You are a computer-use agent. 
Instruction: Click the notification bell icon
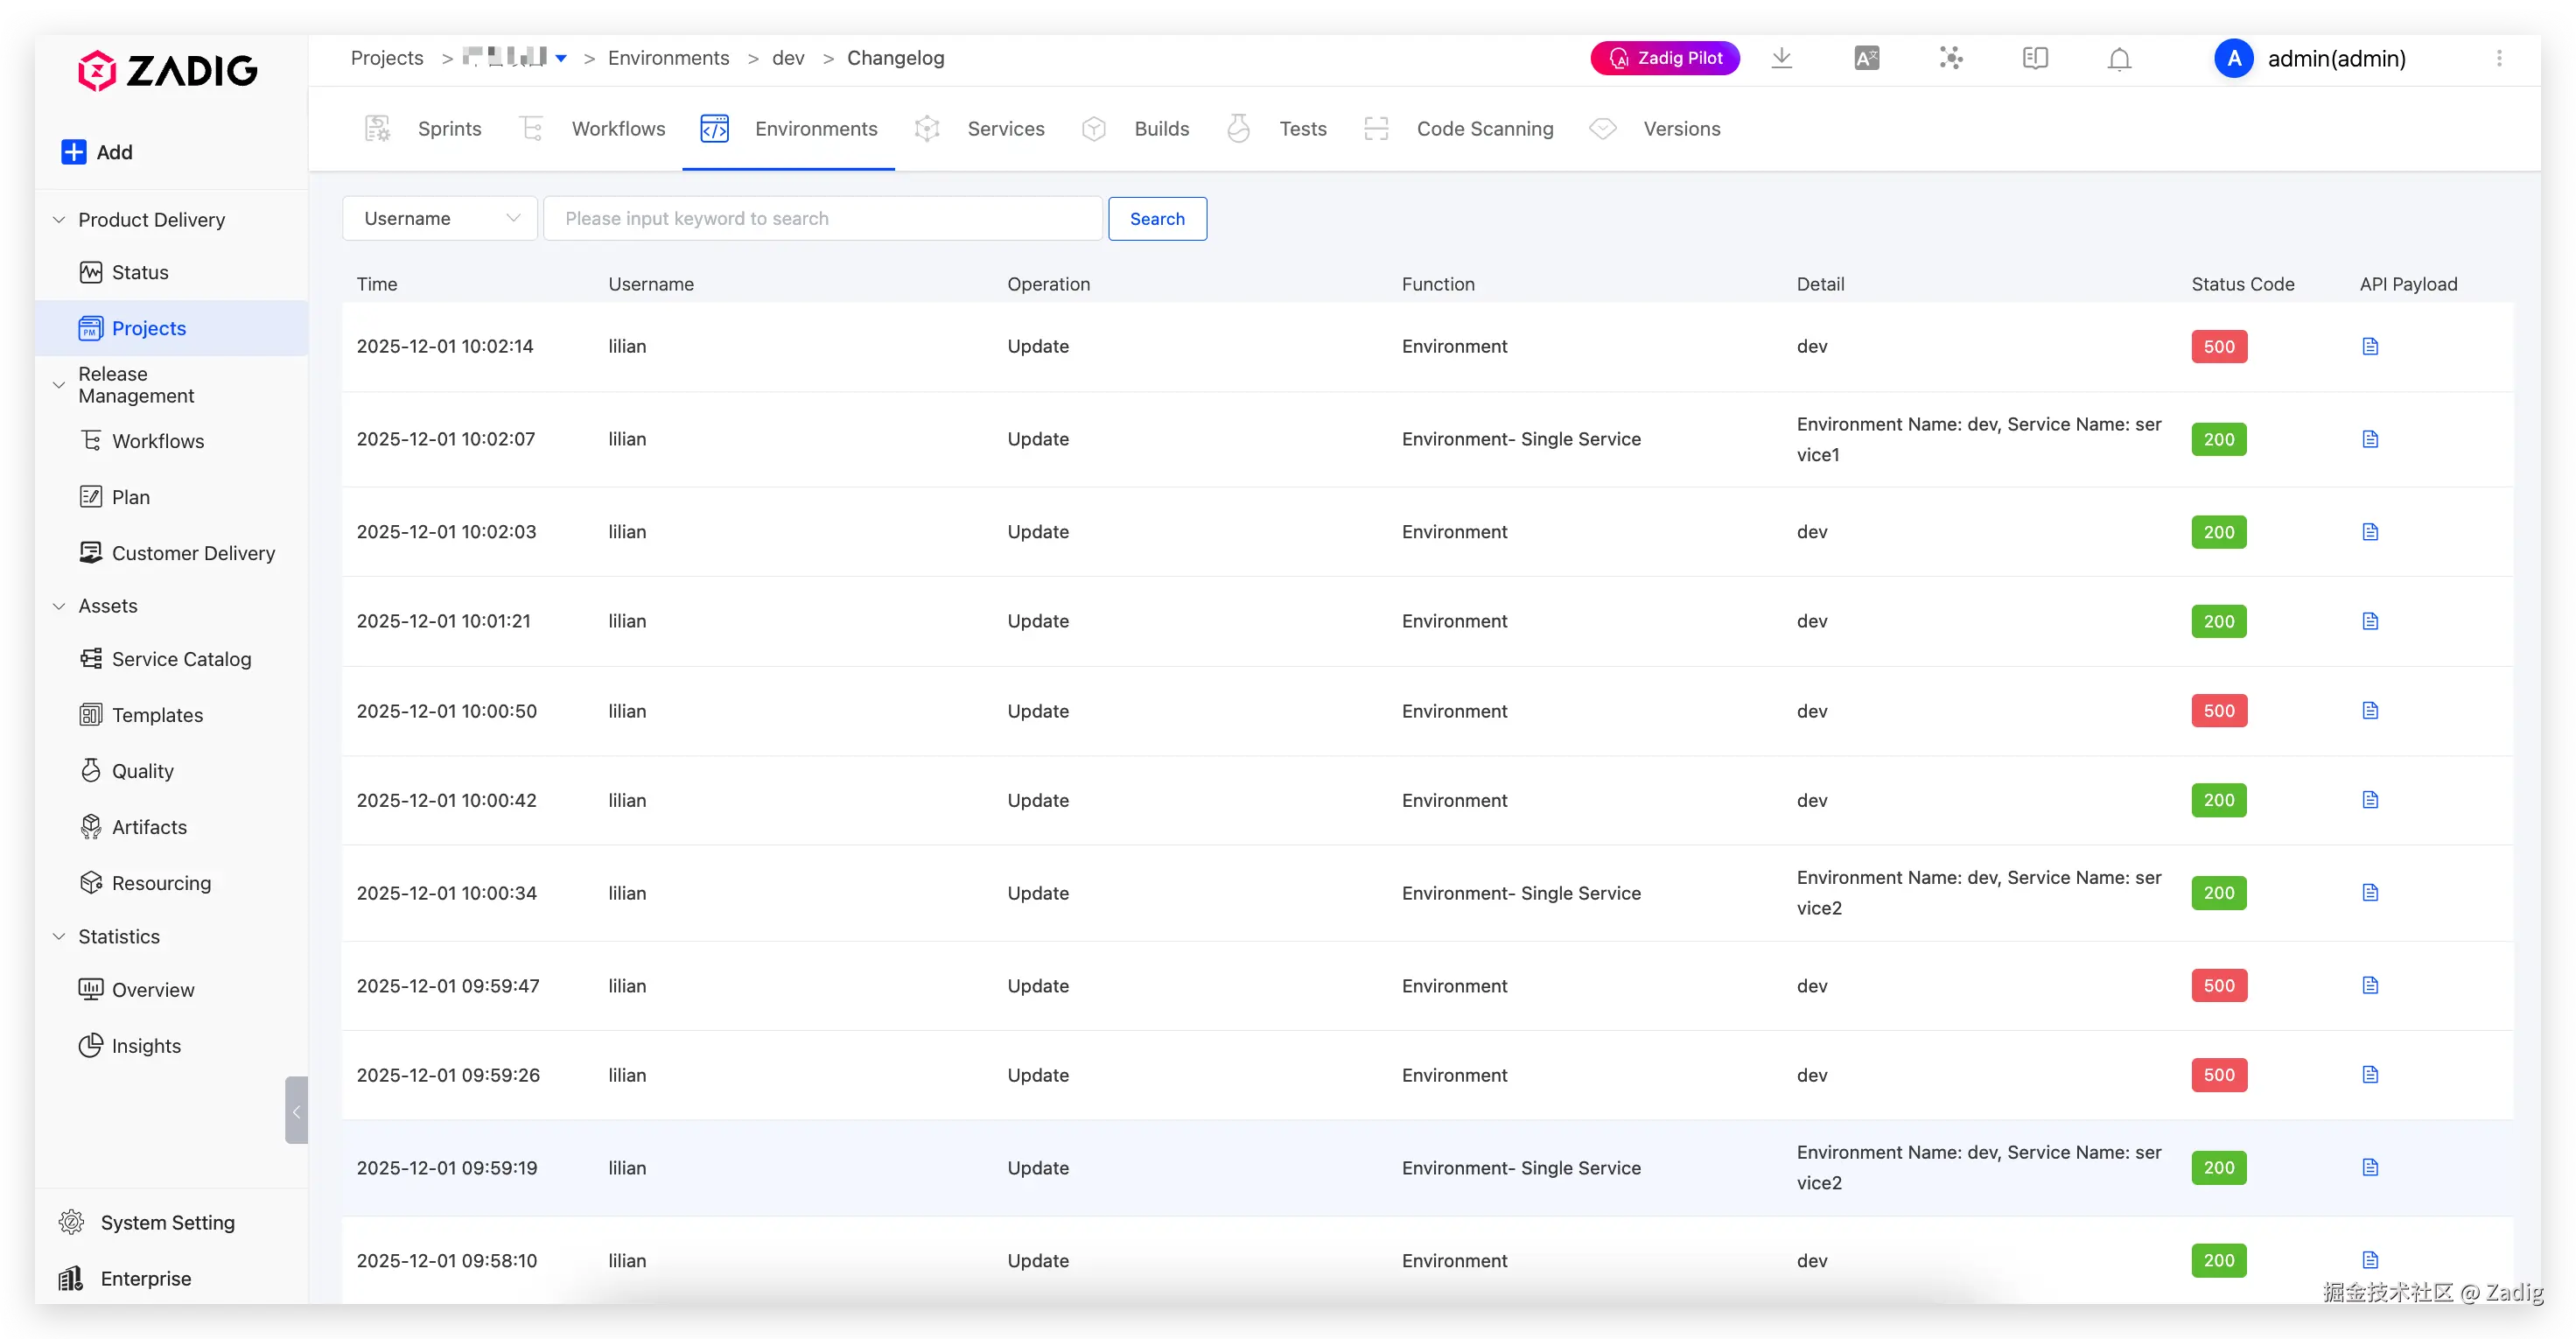(2119, 59)
